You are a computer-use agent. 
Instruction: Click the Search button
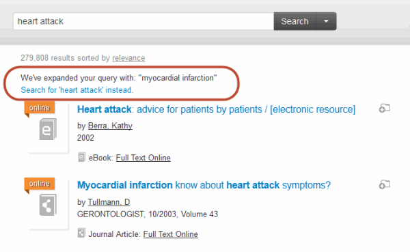295,21
